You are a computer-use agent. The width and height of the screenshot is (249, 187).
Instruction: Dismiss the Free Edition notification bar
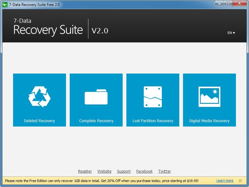(240, 180)
